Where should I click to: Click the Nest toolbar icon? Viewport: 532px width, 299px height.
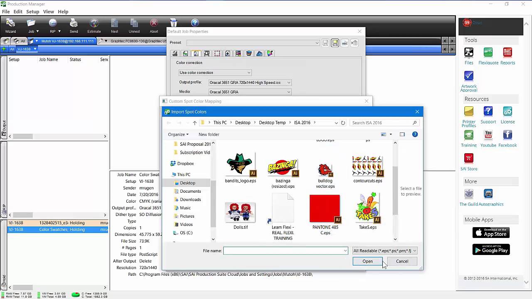click(x=114, y=26)
